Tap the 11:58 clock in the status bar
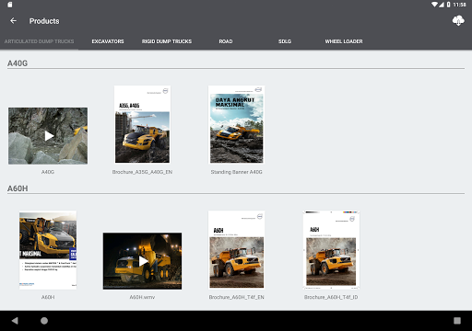Image resolution: width=472 pixels, height=331 pixels. [460, 5]
